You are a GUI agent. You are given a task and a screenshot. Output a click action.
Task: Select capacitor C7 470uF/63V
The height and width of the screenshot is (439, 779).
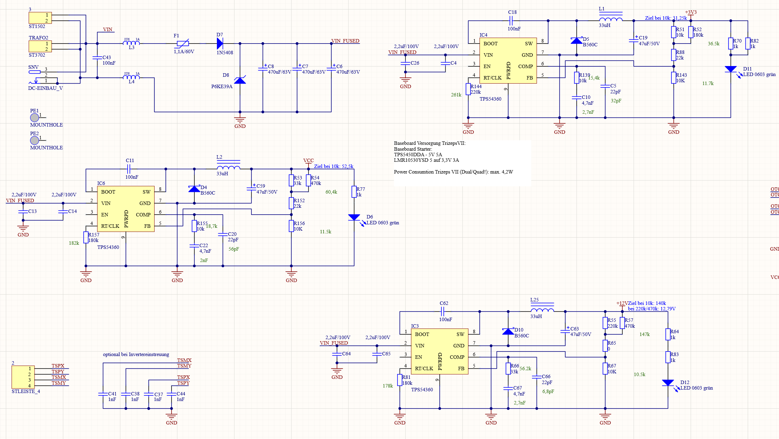pos(297,68)
